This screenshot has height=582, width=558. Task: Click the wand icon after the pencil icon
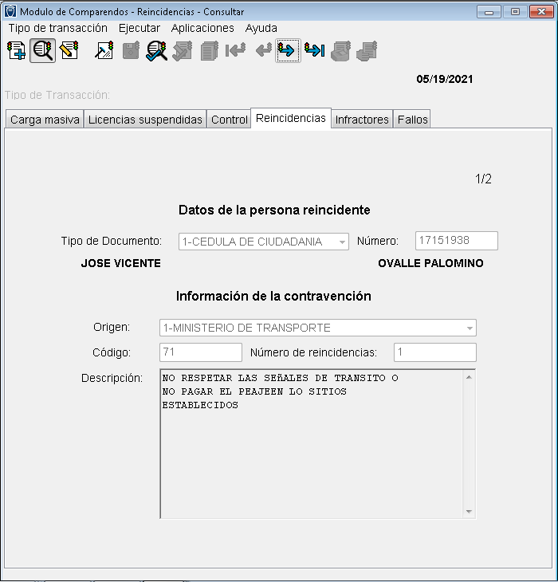pyautogui.click(x=104, y=51)
